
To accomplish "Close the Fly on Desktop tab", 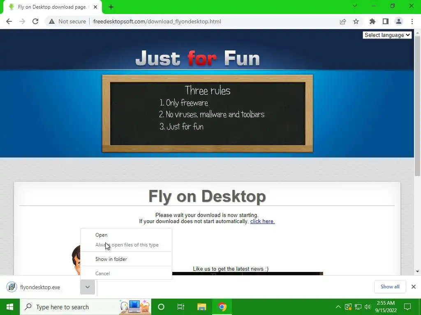I will point(95,7).
